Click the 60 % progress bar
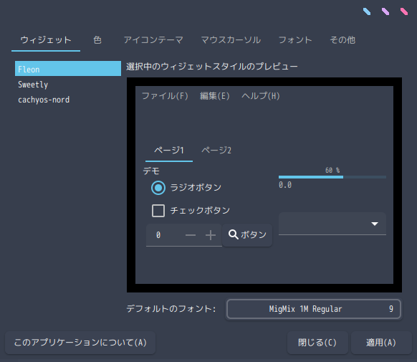This screenshot has width=417, height=362. pos(332,177)
